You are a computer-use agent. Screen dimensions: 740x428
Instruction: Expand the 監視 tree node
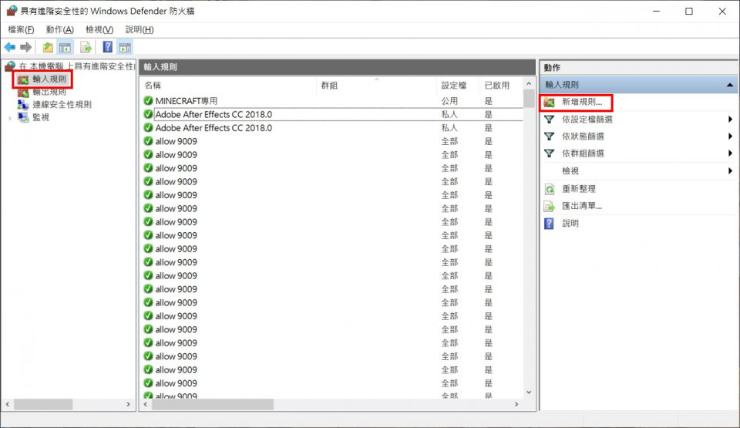10,118
